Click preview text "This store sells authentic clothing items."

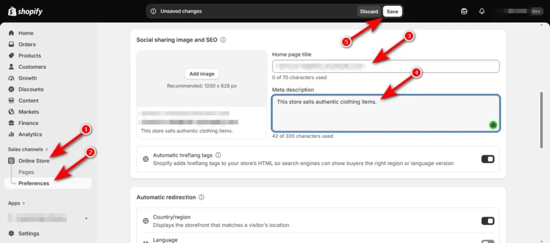tap(187, 131)
